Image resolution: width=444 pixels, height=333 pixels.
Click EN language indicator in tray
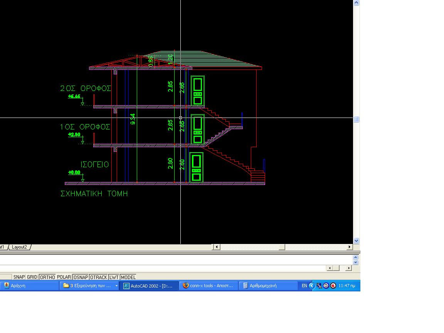(304, 286)
